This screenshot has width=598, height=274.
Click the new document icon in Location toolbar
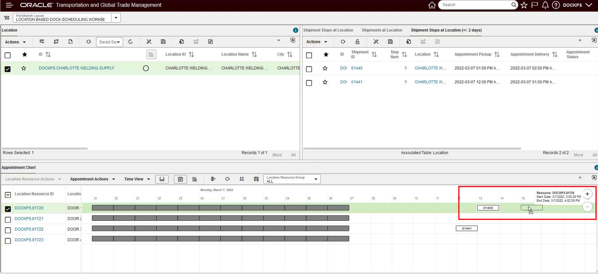[x=71, y=41]
